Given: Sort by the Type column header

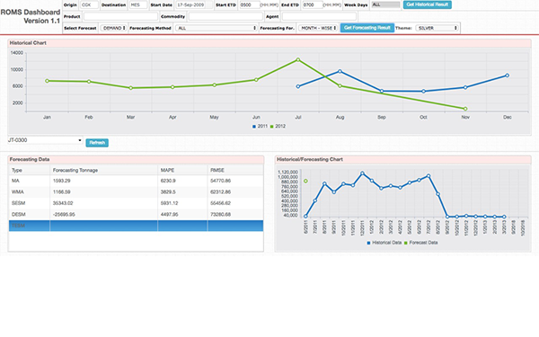Looking at the screenshot, I should pyautogui.click(x=30, y=170).
